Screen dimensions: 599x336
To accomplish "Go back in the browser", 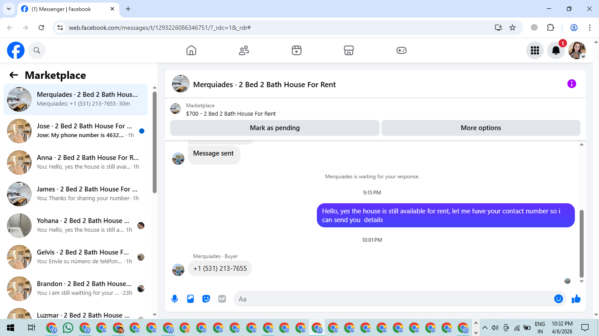I will [x=10, y=28].
